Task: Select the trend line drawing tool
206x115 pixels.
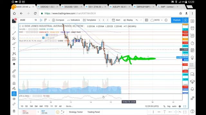Action: pos(14,33)
